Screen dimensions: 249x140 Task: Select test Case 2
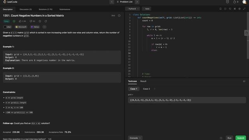click(x=146, y=89)
